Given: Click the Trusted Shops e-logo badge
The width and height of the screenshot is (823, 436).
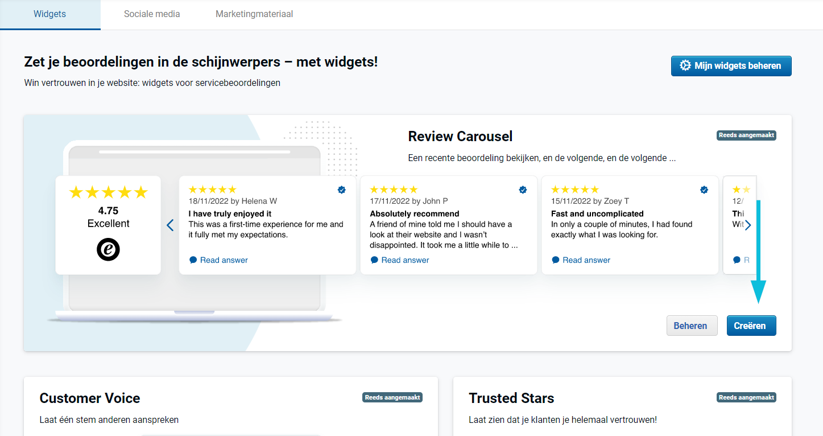Looking at the screenshot, I should pyautogui.click(x=108, y=249).
